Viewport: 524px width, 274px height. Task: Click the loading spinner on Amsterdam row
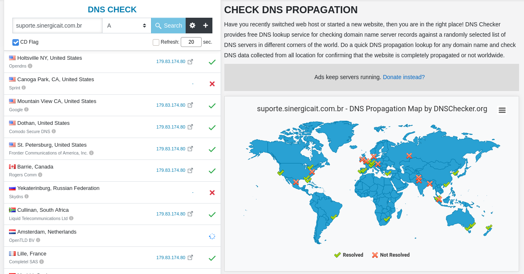click(212, 236)
